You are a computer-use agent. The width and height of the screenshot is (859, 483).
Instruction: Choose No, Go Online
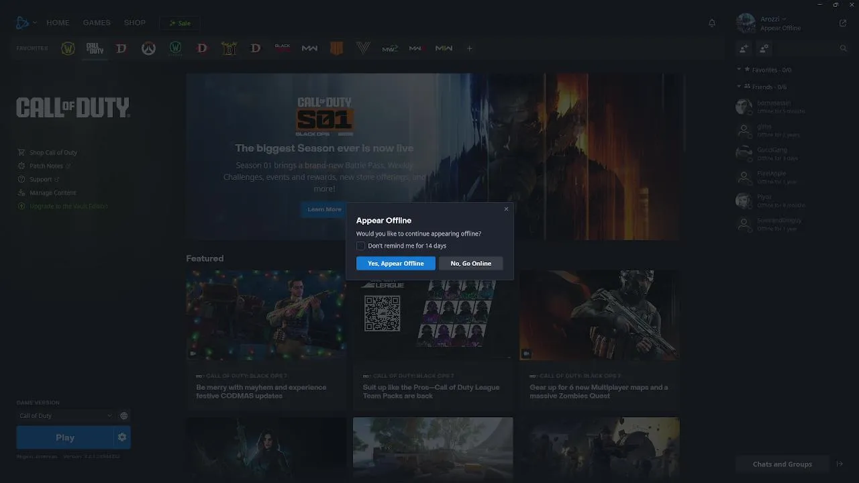tap(471, 264)
